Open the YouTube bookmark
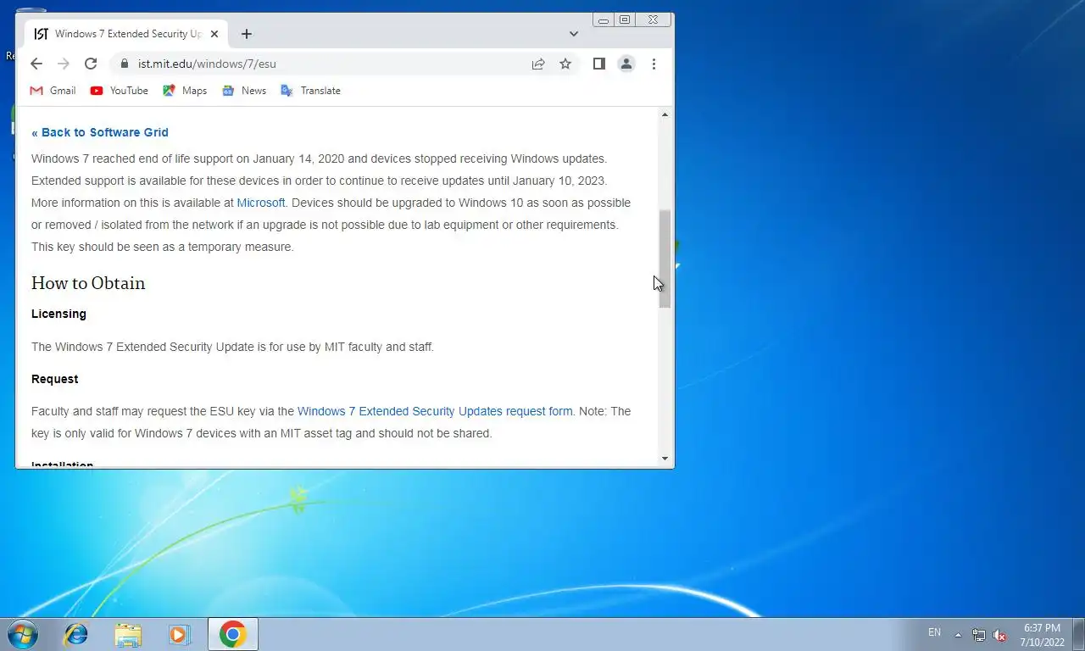The image size is (1085, 651). tap(119, 91)
